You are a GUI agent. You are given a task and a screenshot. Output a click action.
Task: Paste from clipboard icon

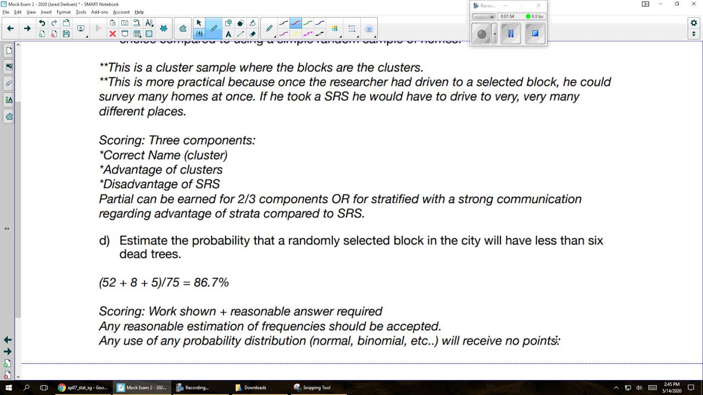pyautogui.click(x=113, y=23)
